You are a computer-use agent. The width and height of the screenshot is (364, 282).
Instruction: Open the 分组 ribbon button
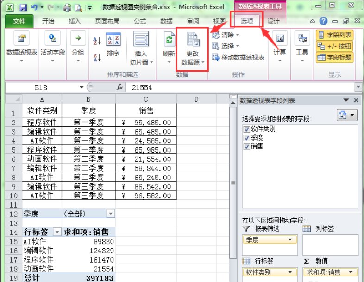[78, 47]
